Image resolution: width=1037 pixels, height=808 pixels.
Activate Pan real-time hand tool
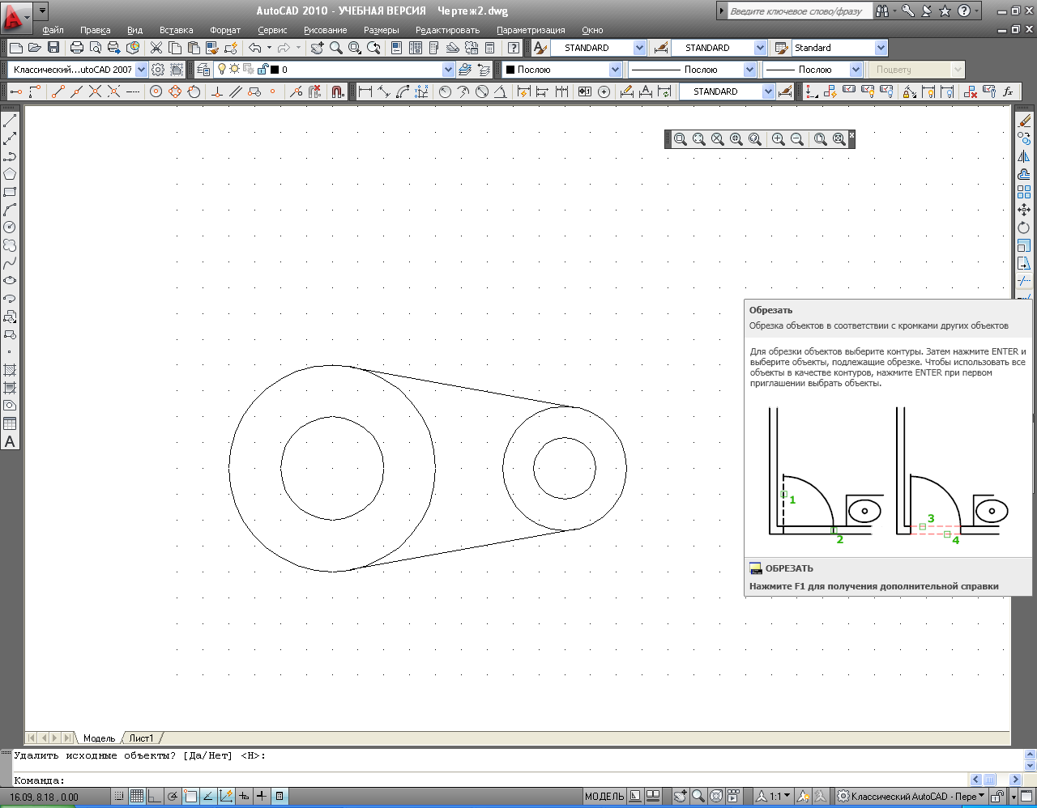(x=317, y=48)
